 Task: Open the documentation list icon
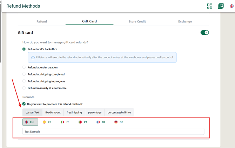coord(221,6)
